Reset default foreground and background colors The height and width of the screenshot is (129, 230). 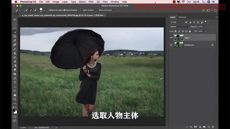(13, 107)
